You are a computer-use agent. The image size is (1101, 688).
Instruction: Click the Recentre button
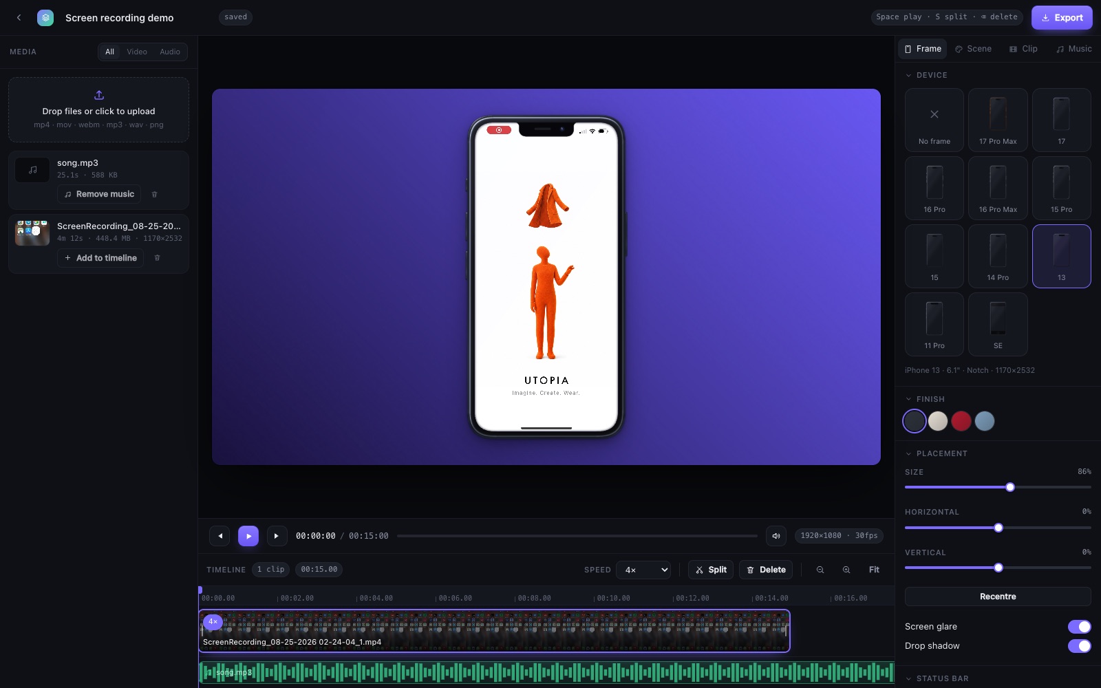coord(998,596)
